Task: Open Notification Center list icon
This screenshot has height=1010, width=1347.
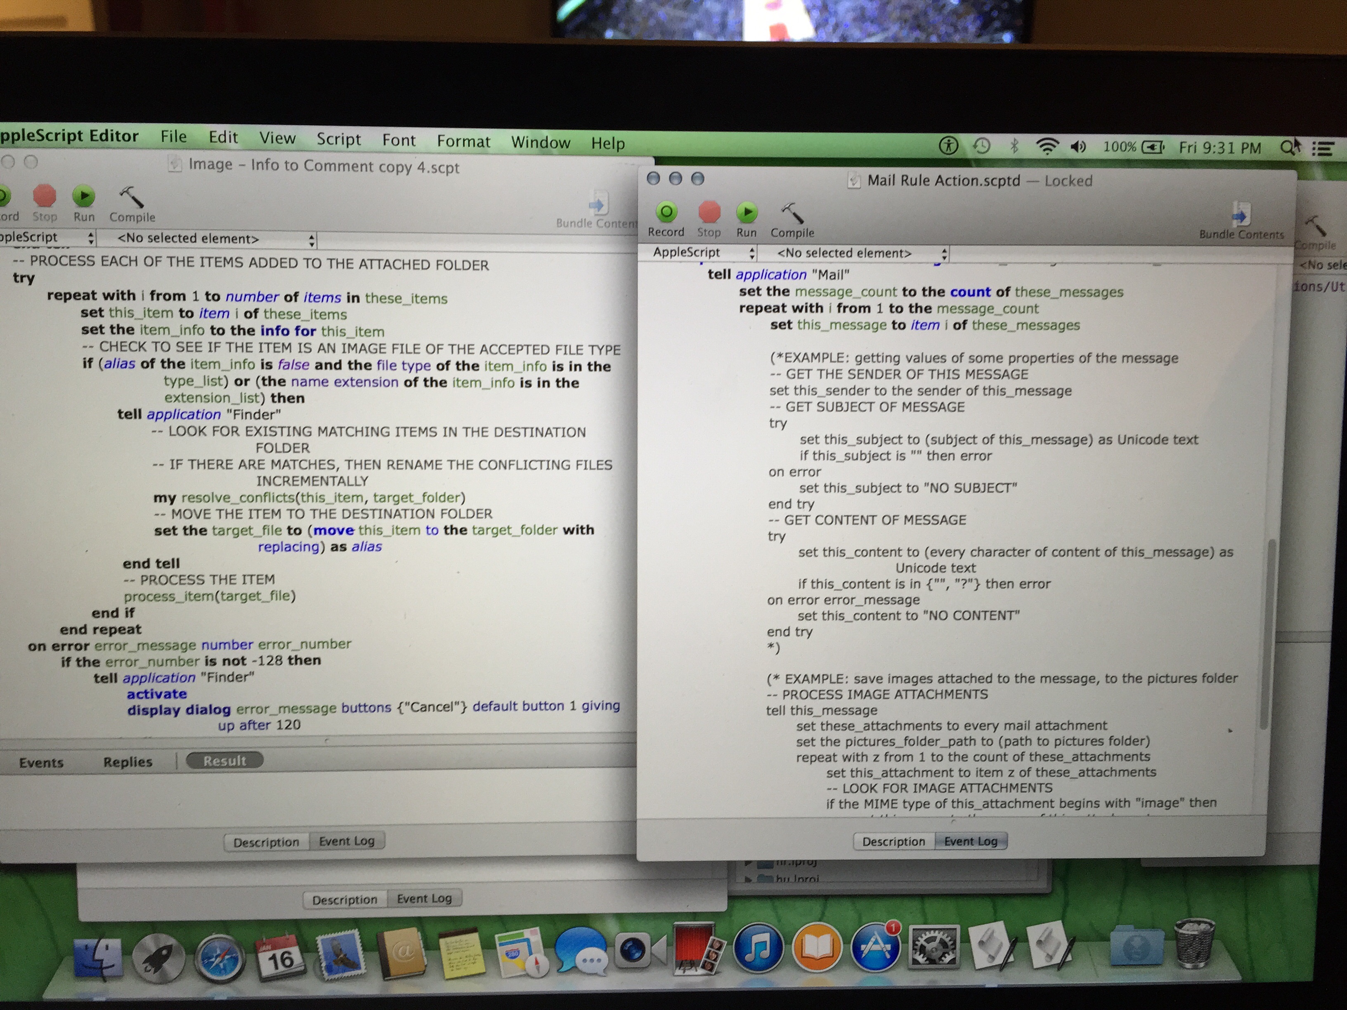Action: (1322, 149)
